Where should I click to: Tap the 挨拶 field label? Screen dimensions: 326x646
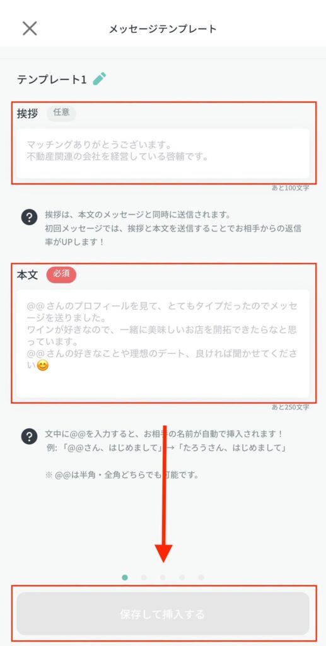point(27,114)
